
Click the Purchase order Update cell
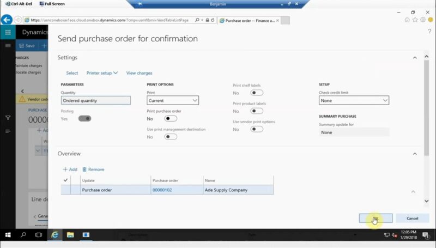(x=116, y=190)
